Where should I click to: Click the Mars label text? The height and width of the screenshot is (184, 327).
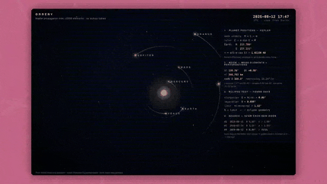(186, 67)
